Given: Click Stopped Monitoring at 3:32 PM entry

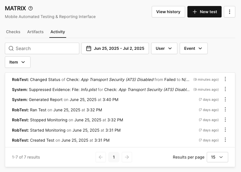Looking at the screenshot, I should pyautogui.click(x=68, y=120).
